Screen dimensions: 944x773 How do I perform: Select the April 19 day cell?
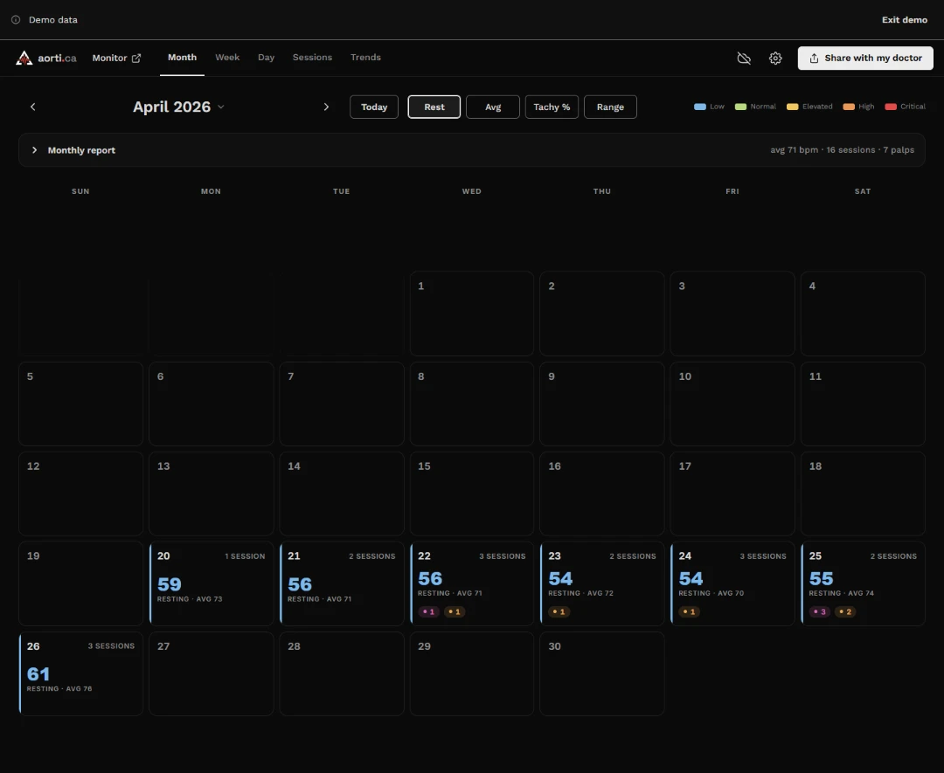80,583
